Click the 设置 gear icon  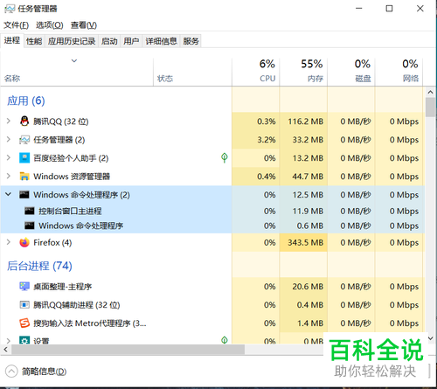coord(24,340)
